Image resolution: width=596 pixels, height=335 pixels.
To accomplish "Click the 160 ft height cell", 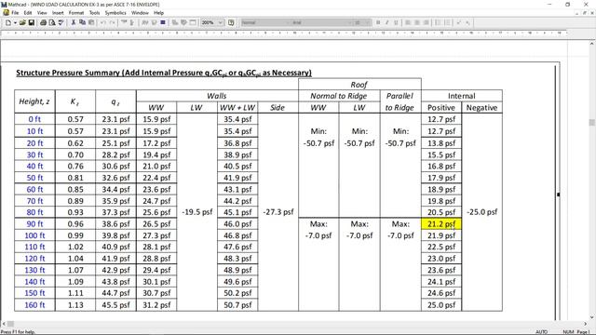I will 34,305.
